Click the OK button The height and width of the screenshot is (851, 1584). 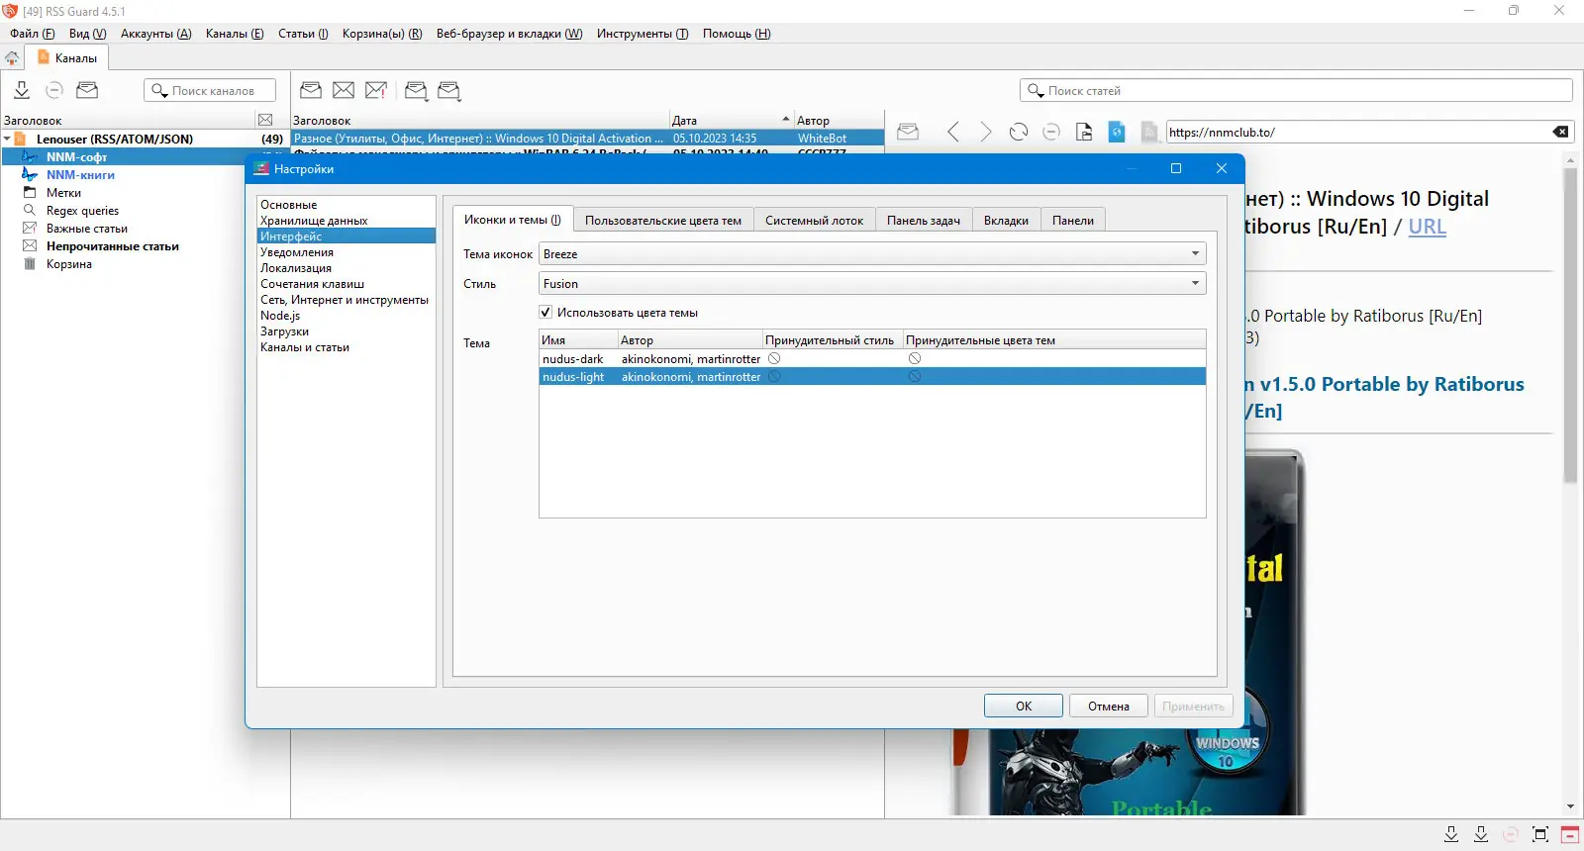[x=1024, y=706]
